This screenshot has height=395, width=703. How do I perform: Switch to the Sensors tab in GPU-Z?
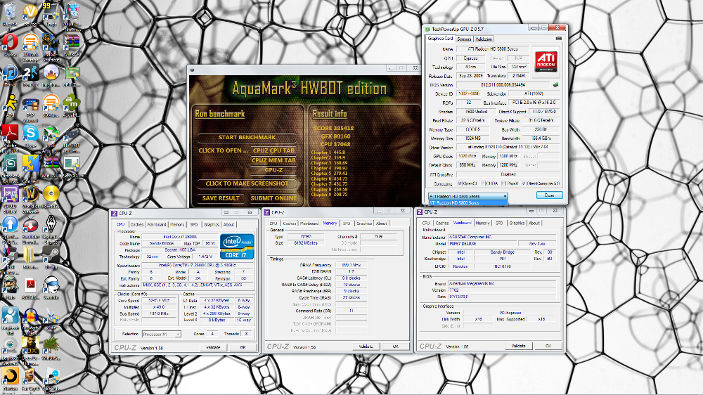(464, 39)
